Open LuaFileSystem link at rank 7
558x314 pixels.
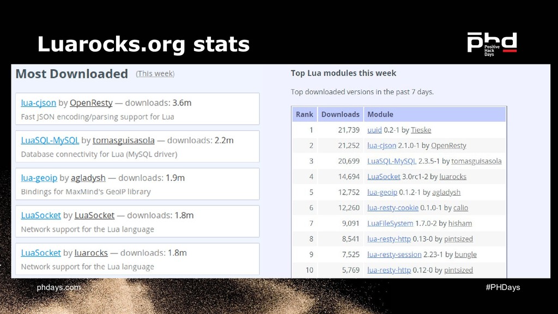[x=390, y=224]
